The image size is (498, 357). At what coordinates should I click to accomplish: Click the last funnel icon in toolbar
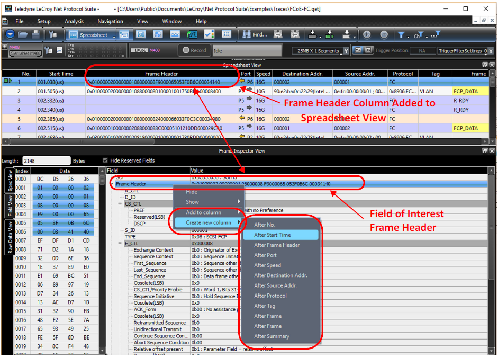coord(436,34)
